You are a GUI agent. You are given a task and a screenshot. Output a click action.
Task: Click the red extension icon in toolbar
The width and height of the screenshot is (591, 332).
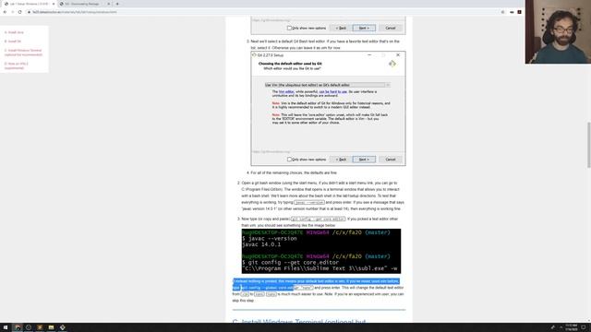pos(519,12)
